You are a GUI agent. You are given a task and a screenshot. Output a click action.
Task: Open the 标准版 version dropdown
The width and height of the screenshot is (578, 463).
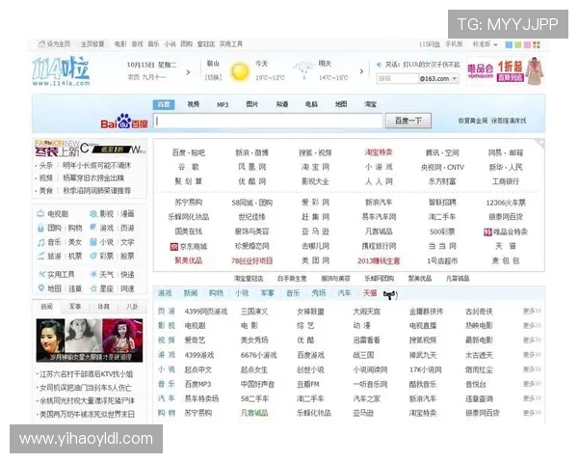[486, 44]
